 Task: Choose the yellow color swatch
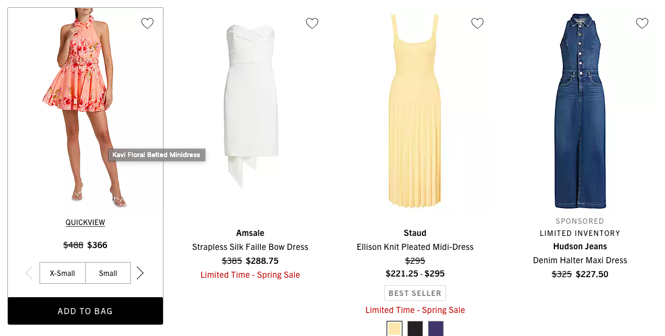pos(395,329)
